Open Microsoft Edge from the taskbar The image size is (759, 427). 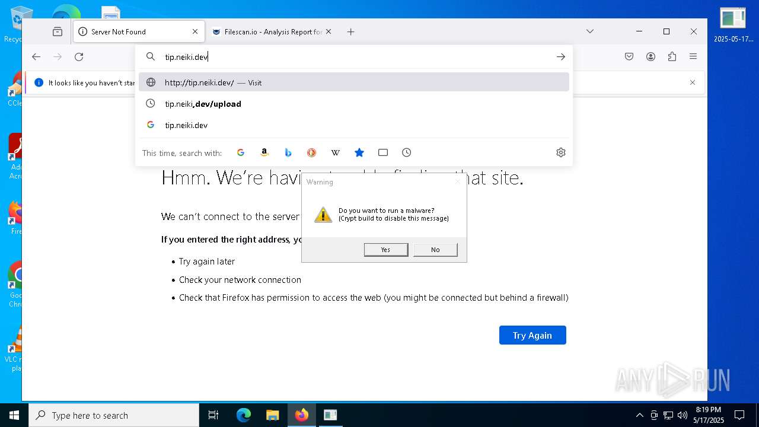point(244,415)
